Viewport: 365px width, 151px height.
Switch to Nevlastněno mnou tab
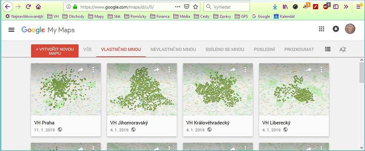tap(173, 50)
